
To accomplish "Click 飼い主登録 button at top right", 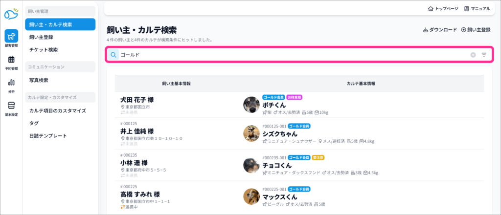I will click(x=476, y=30).
